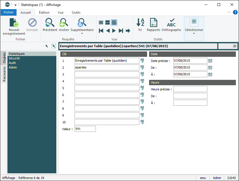Expand the Supplémentaire dropdown
This screenshot has width=239, height=181.
(x=82, y=34)
